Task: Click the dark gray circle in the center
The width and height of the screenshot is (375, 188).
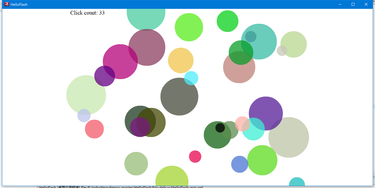Action: point(179,97)
